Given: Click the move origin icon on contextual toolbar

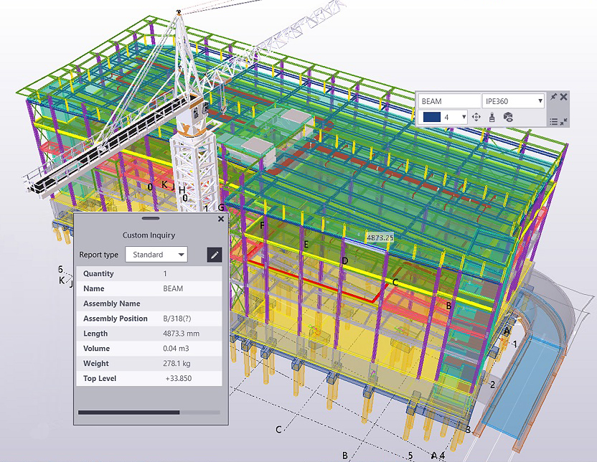Looking at the screenshot, I should 476,117.
